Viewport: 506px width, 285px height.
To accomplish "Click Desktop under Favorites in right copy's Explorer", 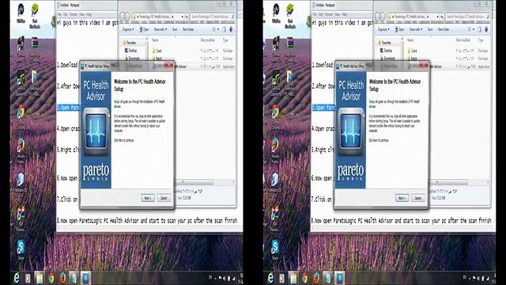I will coord(387,51).
